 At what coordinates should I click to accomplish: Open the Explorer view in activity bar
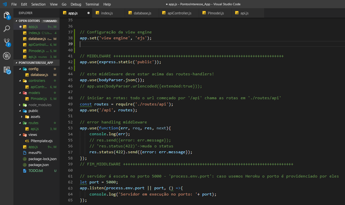[7, 15]
